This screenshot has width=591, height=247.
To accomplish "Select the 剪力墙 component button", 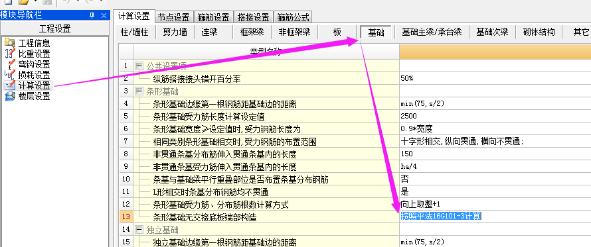I will point(175,32).
